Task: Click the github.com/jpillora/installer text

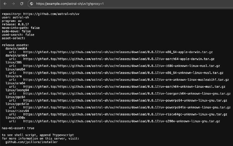Action: 31,142
